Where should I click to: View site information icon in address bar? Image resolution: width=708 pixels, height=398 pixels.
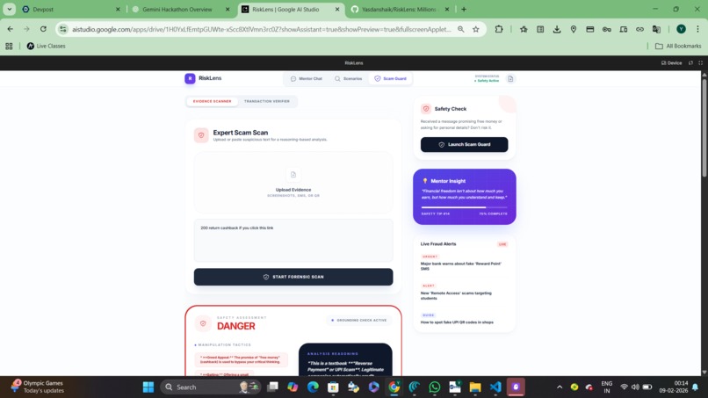[63, 29]
